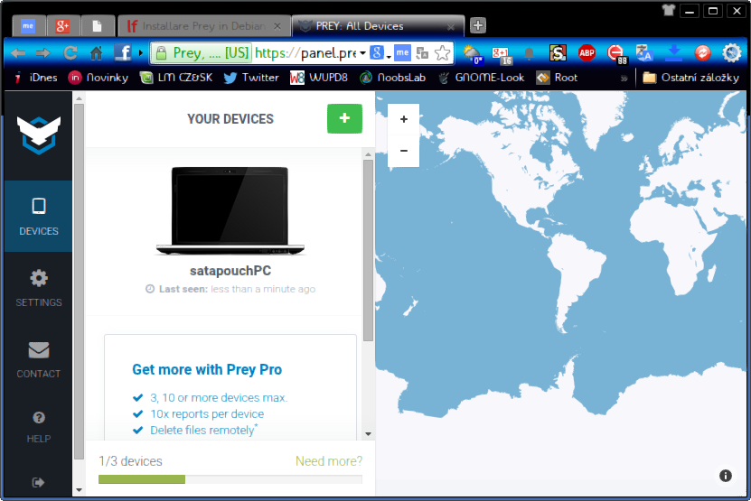This screenshot has width=751, height=501.
Task: Click notification bell extension icon
Action: point(529,53)
